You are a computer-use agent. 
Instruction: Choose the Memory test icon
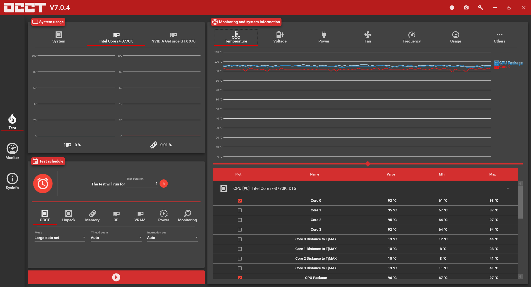pos(92,216)
